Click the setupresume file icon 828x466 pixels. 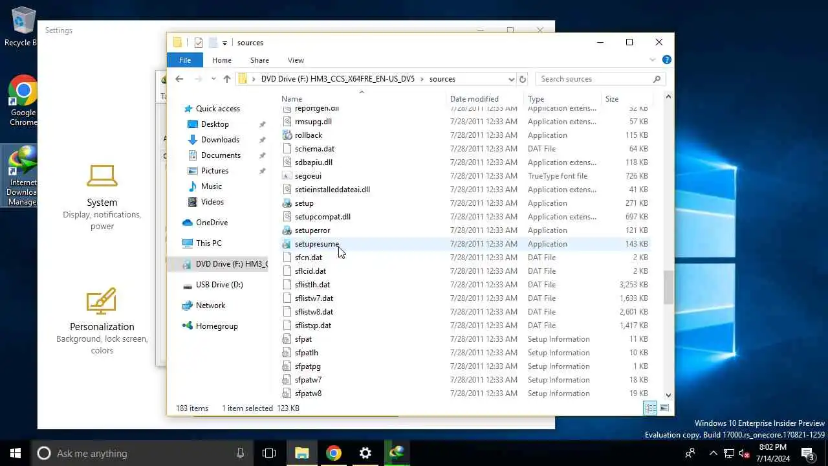[288, 244]
